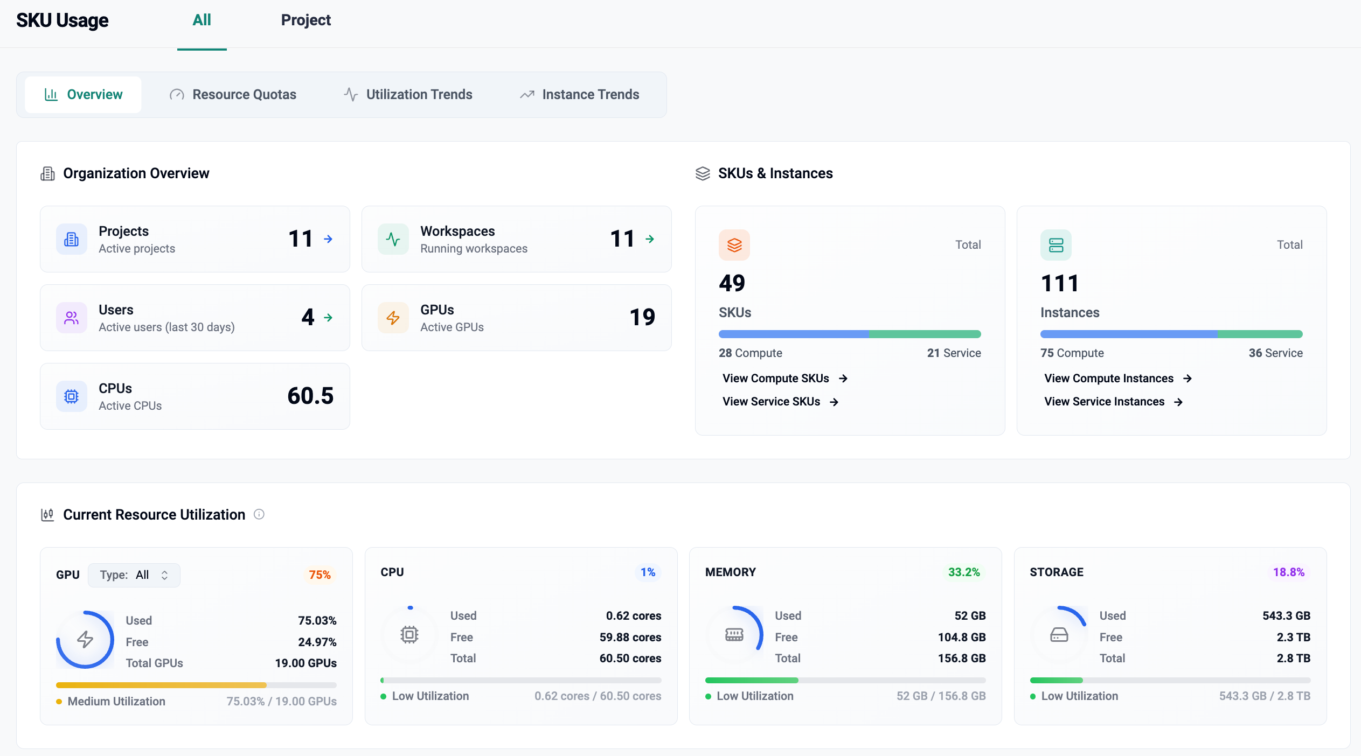
Task: Click the blue CPUs chip icon
Action: coord(72,396)
